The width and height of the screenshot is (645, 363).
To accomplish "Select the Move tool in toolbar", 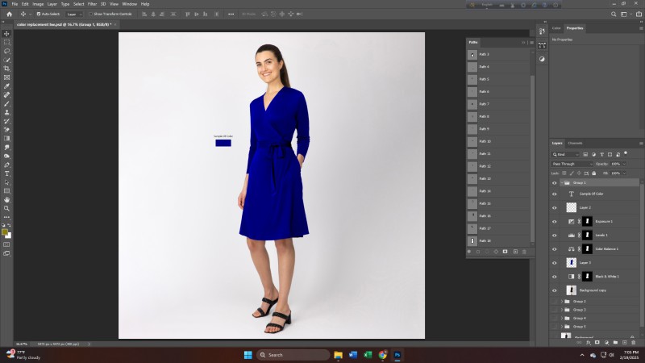I will click(6, 33).
